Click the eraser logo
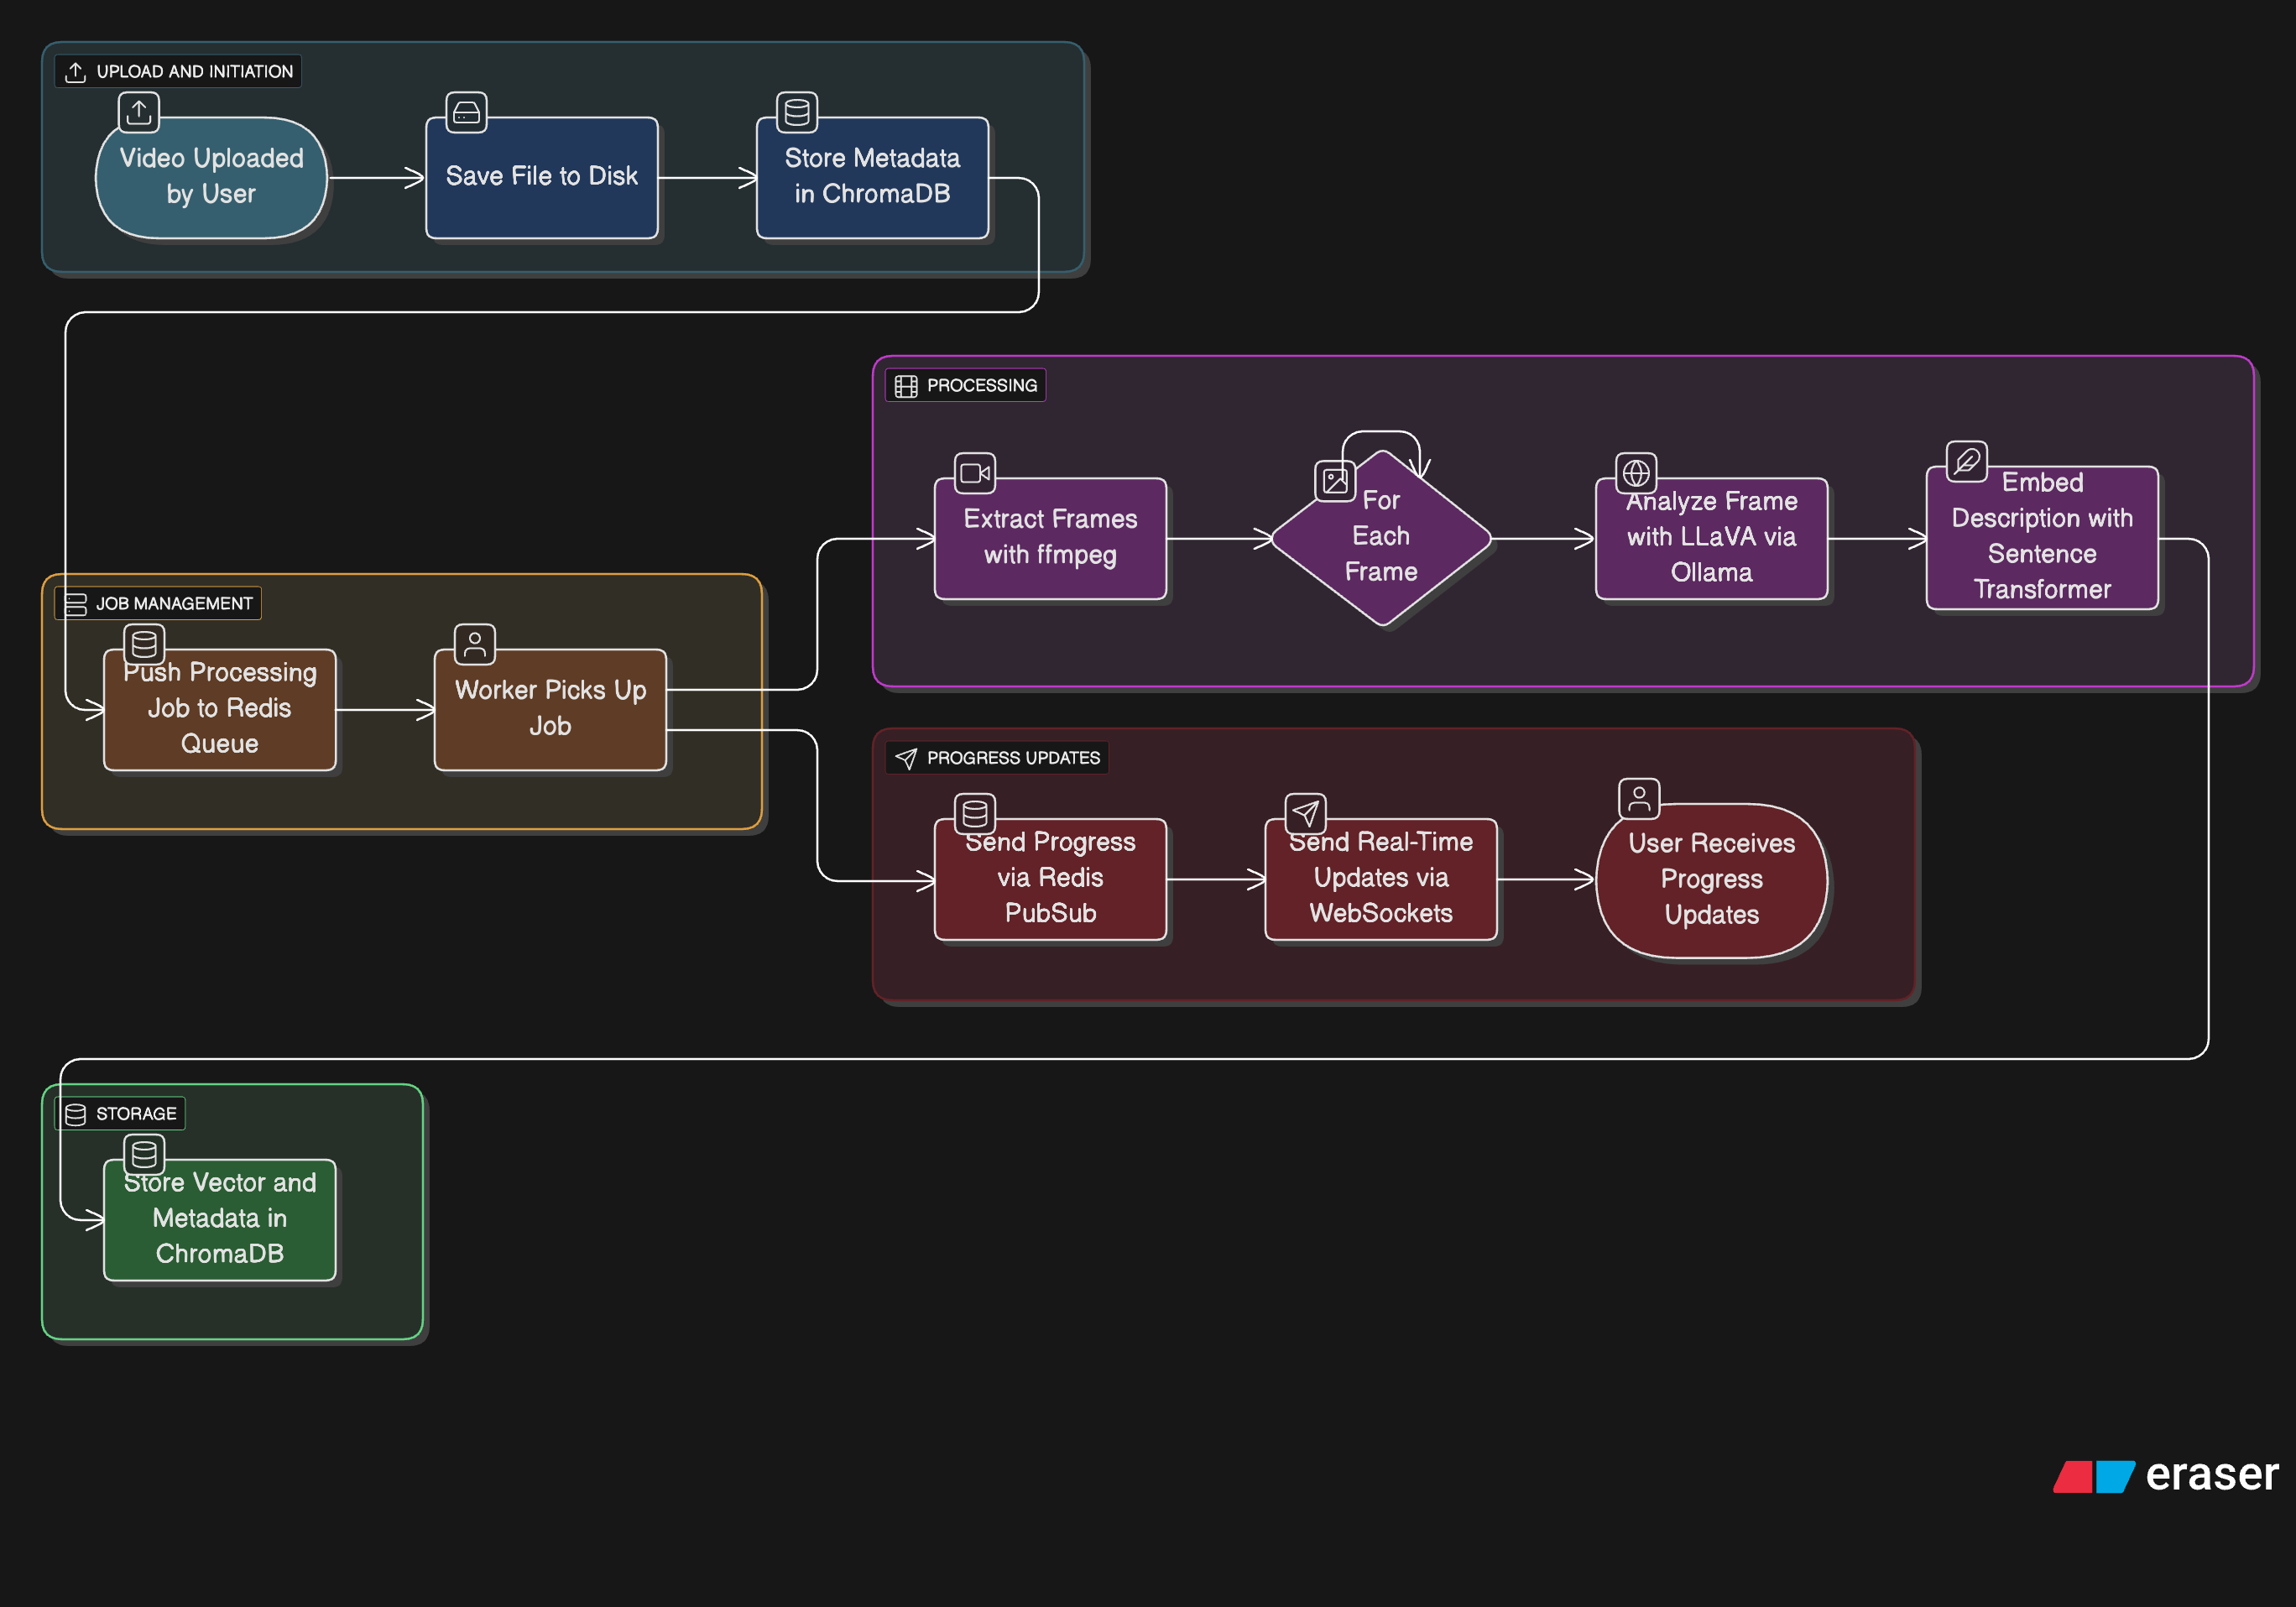 (2166, 1475)
